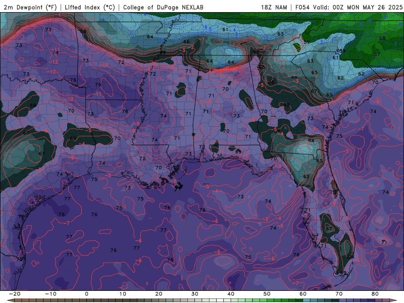Click the "18Z NAM" model run label

click(x=274, y=7)
